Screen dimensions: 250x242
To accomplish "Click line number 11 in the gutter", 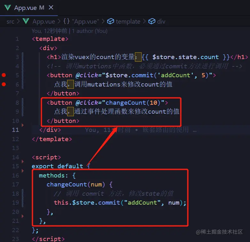I will click(15, 130).
